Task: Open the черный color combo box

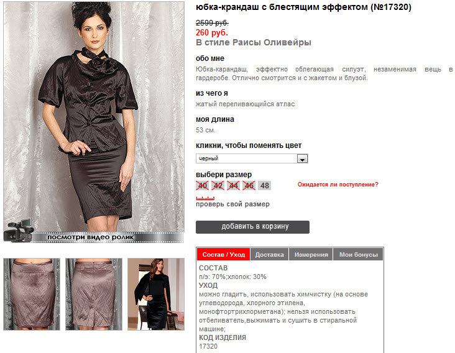Action: tap(252, 158)
